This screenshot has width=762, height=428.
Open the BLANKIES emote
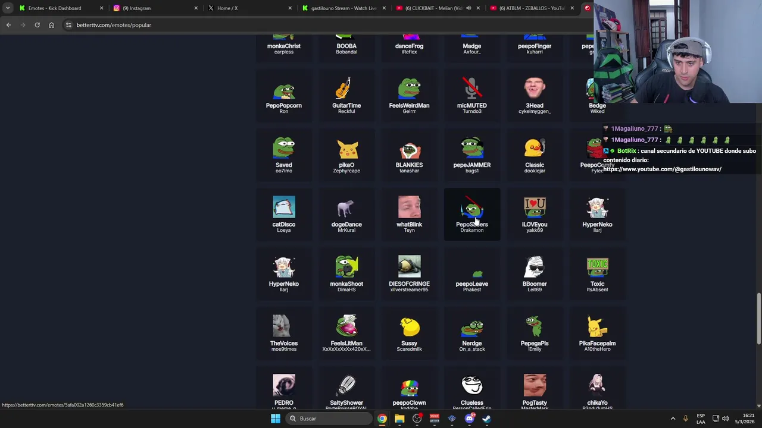409,155
